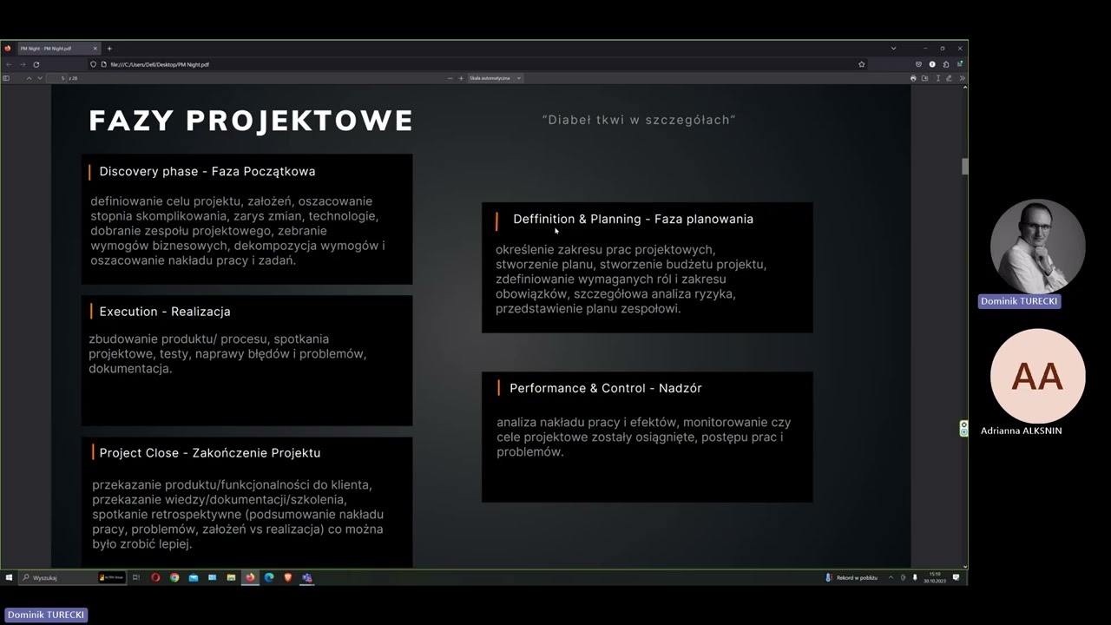The width and height of the screenshot is (1111, 625).
Task: Click Rekord w pobliżu tray item
Action: tap(851, 577)
